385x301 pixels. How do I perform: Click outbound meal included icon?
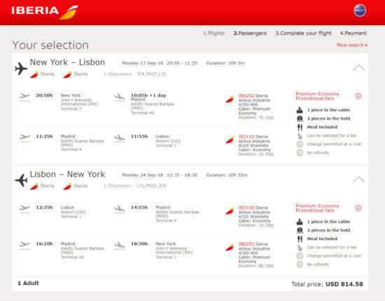(300, 127)
